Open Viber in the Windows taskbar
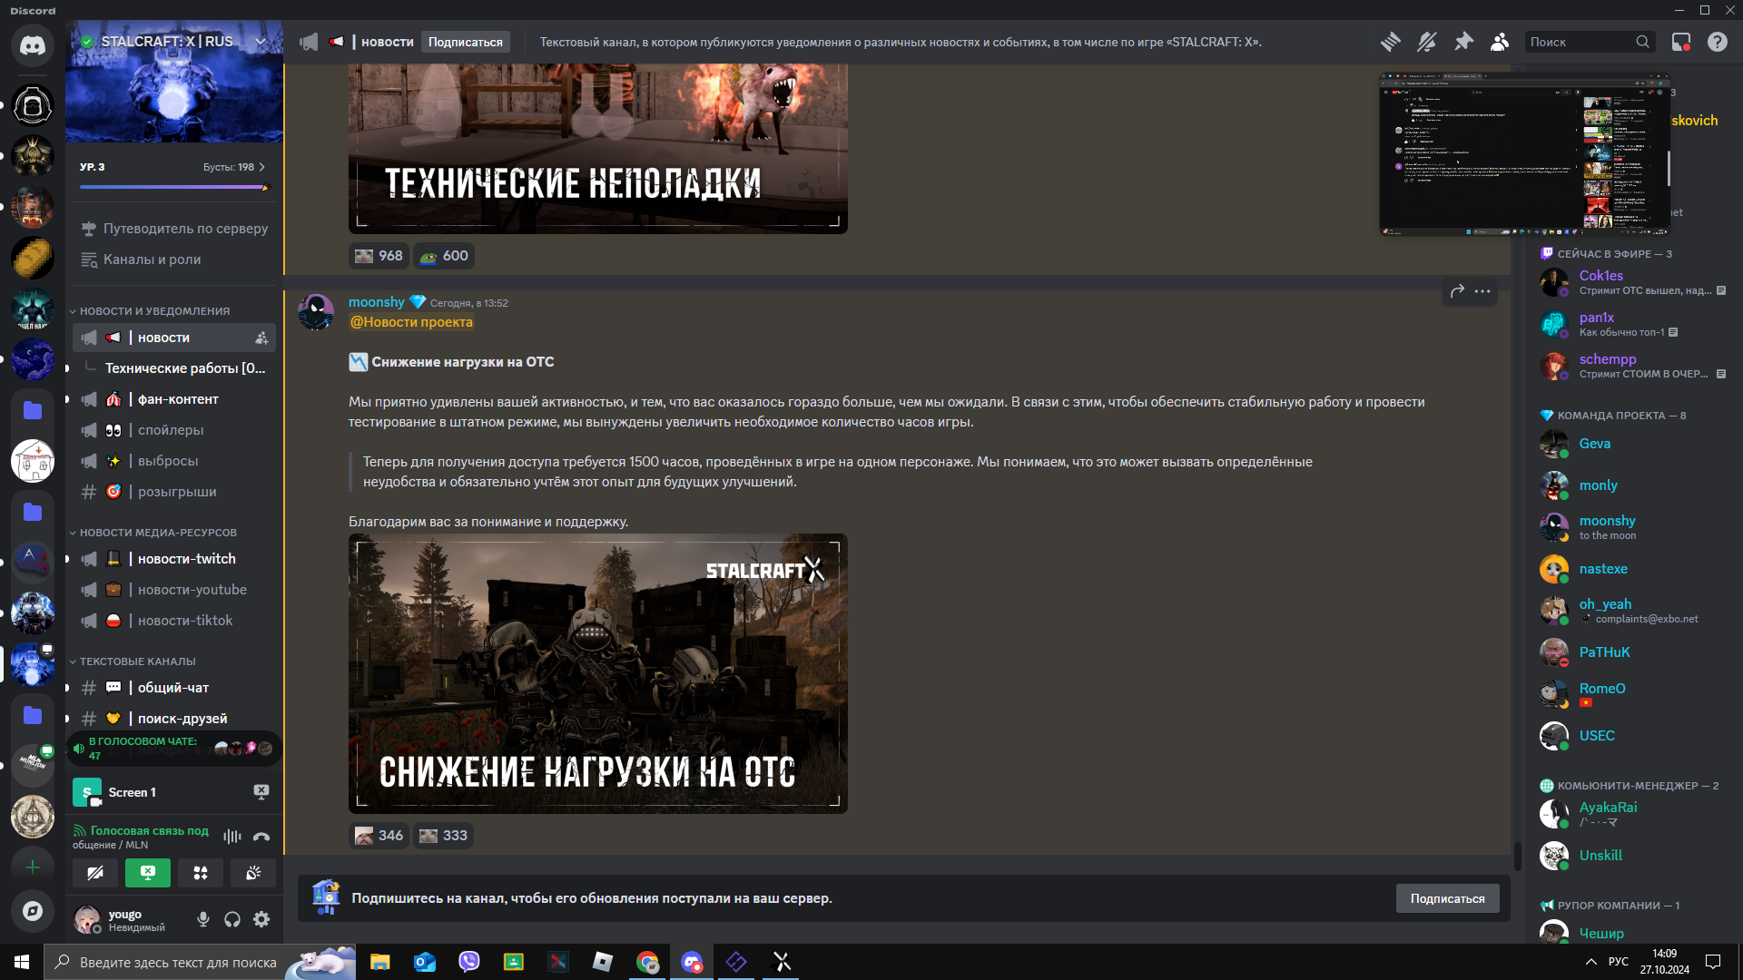This screenshot has height=980, width=1743. (469, 962)
